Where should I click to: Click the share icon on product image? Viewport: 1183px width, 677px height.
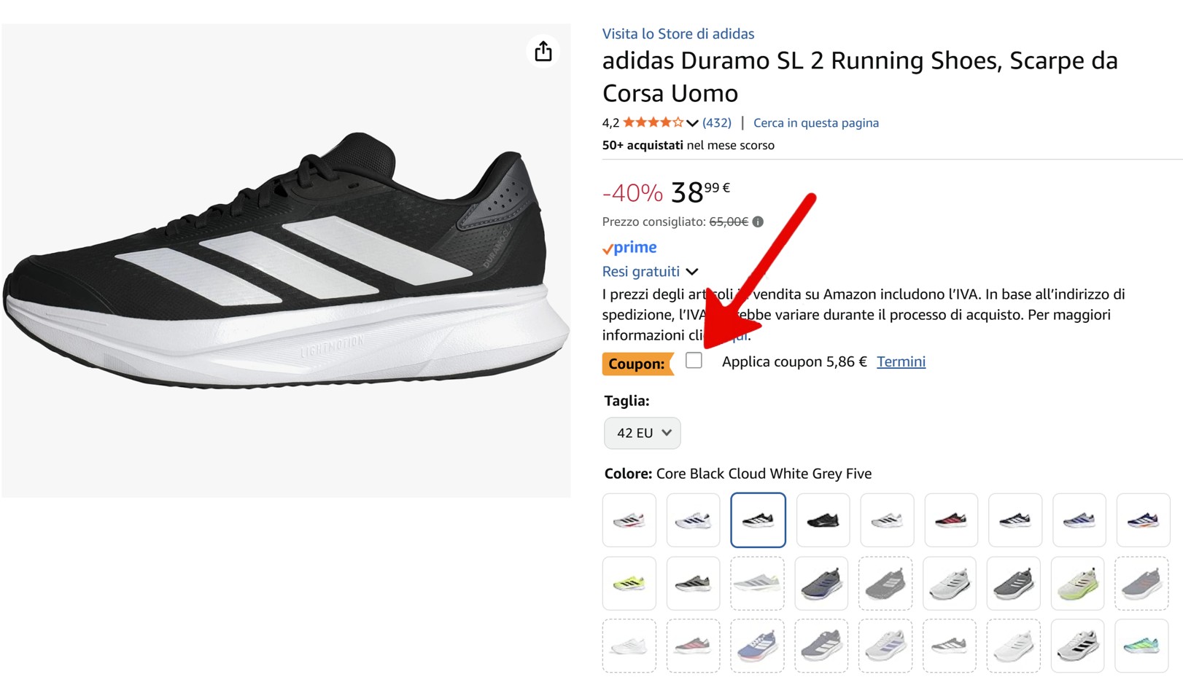pos(543,52)
